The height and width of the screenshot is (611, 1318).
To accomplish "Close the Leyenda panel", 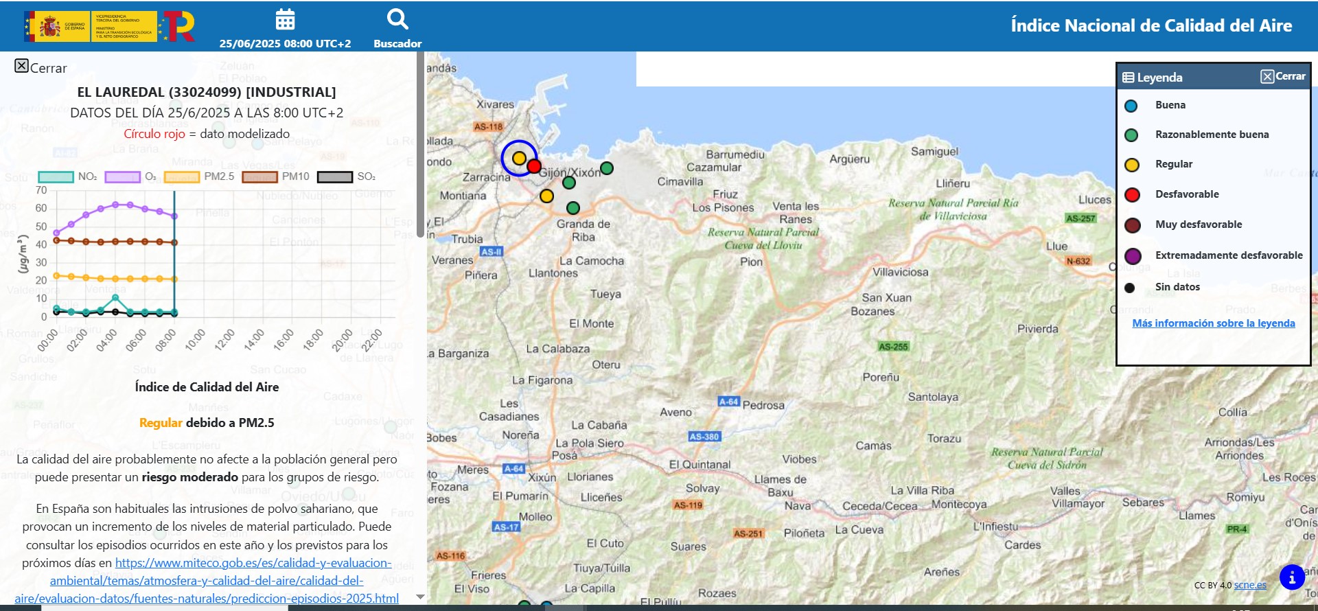I will pos(1283,76).
